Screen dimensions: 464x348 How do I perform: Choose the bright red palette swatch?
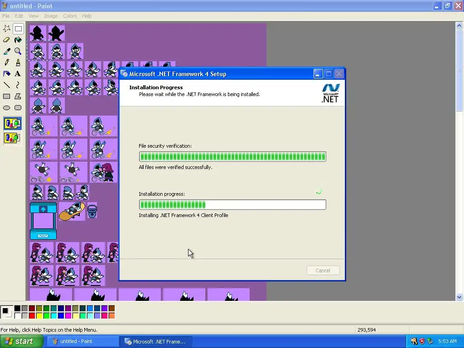tap(32, 316)
